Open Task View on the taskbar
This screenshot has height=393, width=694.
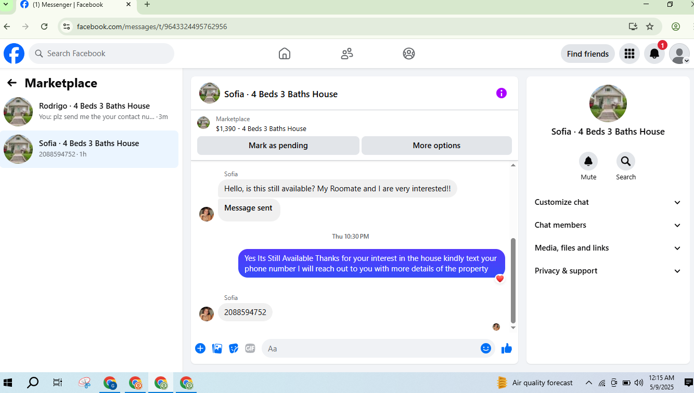(58, 383)
